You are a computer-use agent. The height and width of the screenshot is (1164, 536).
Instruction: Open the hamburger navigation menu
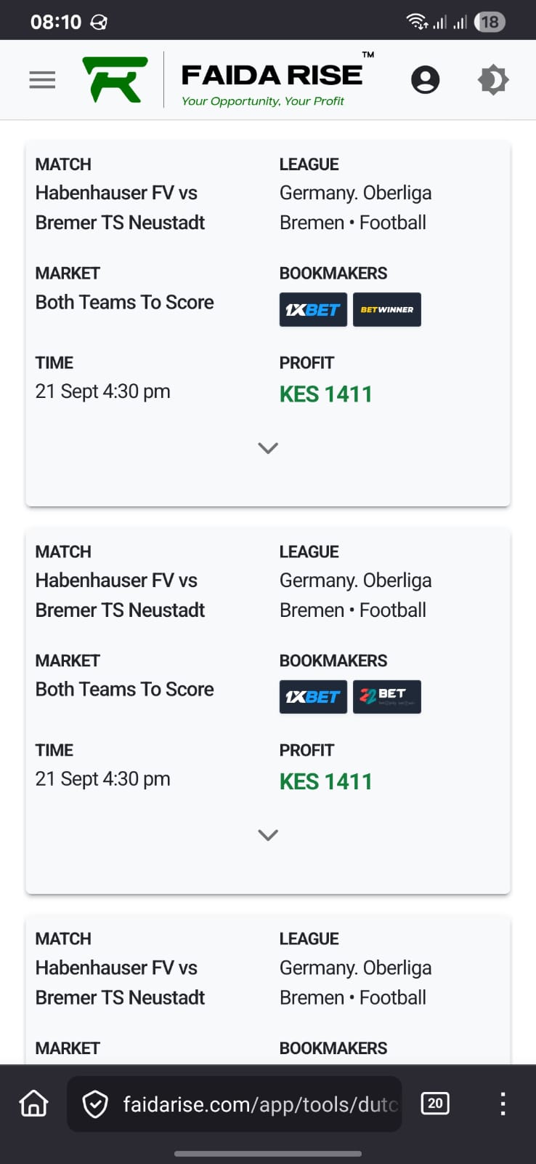pyautogui.click(x=42, y=79)
